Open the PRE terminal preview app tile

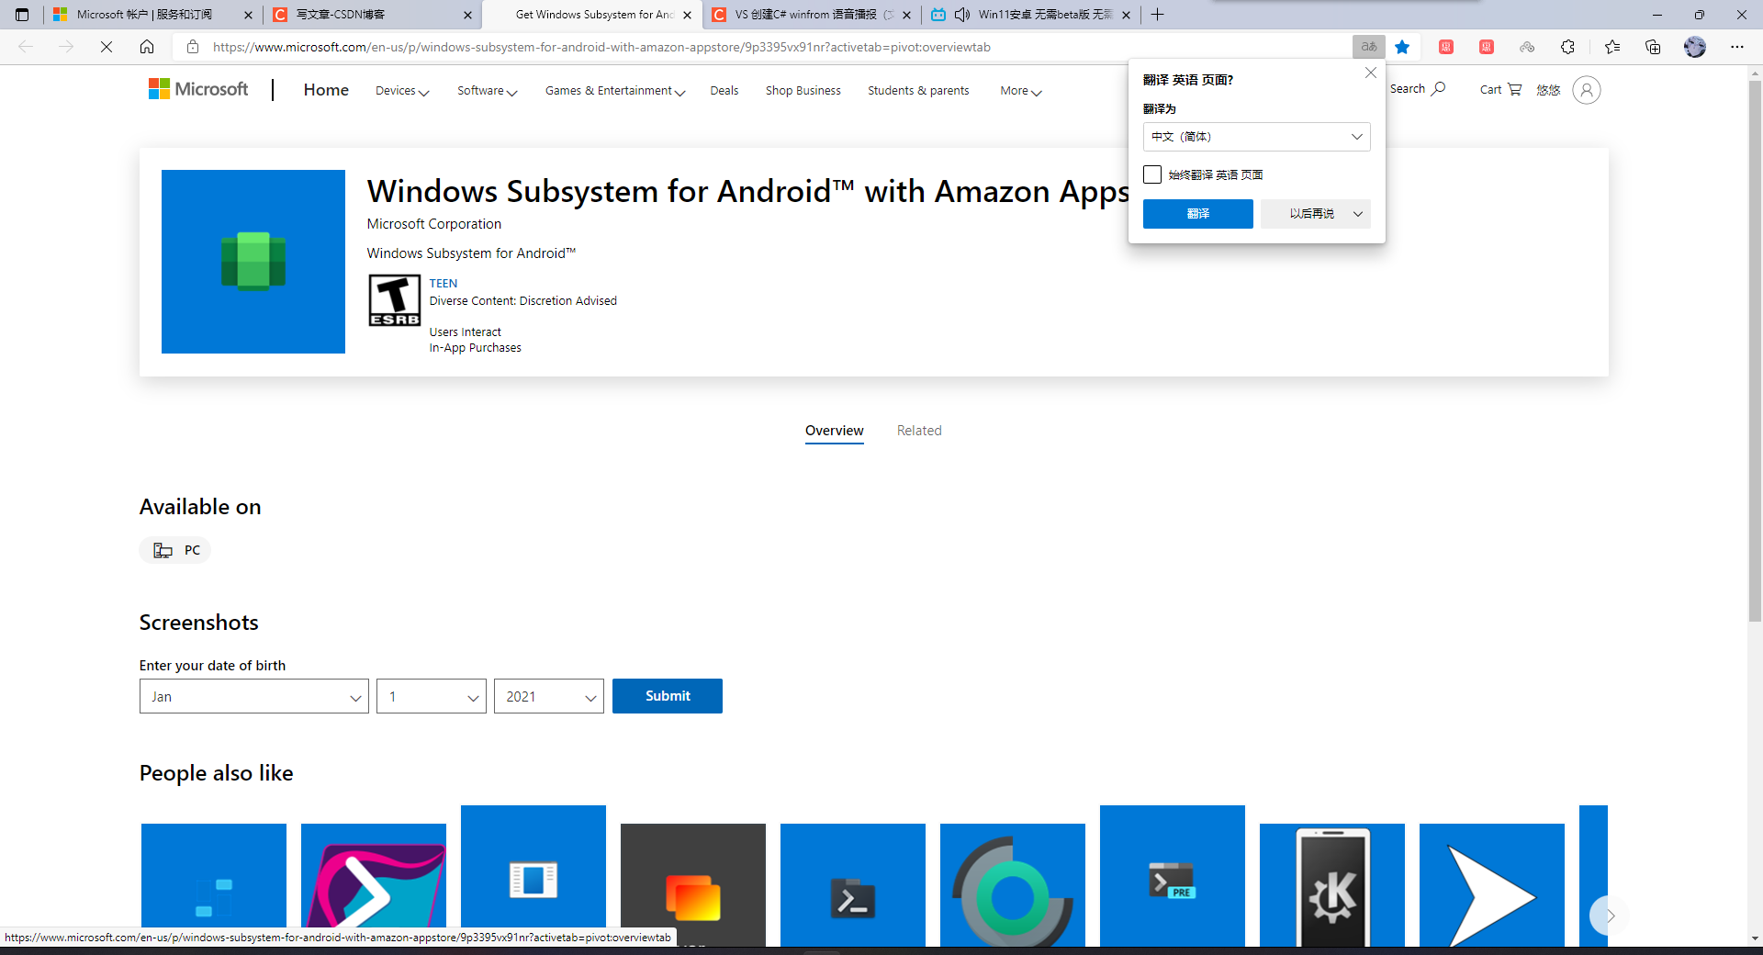pos(1173,876)
